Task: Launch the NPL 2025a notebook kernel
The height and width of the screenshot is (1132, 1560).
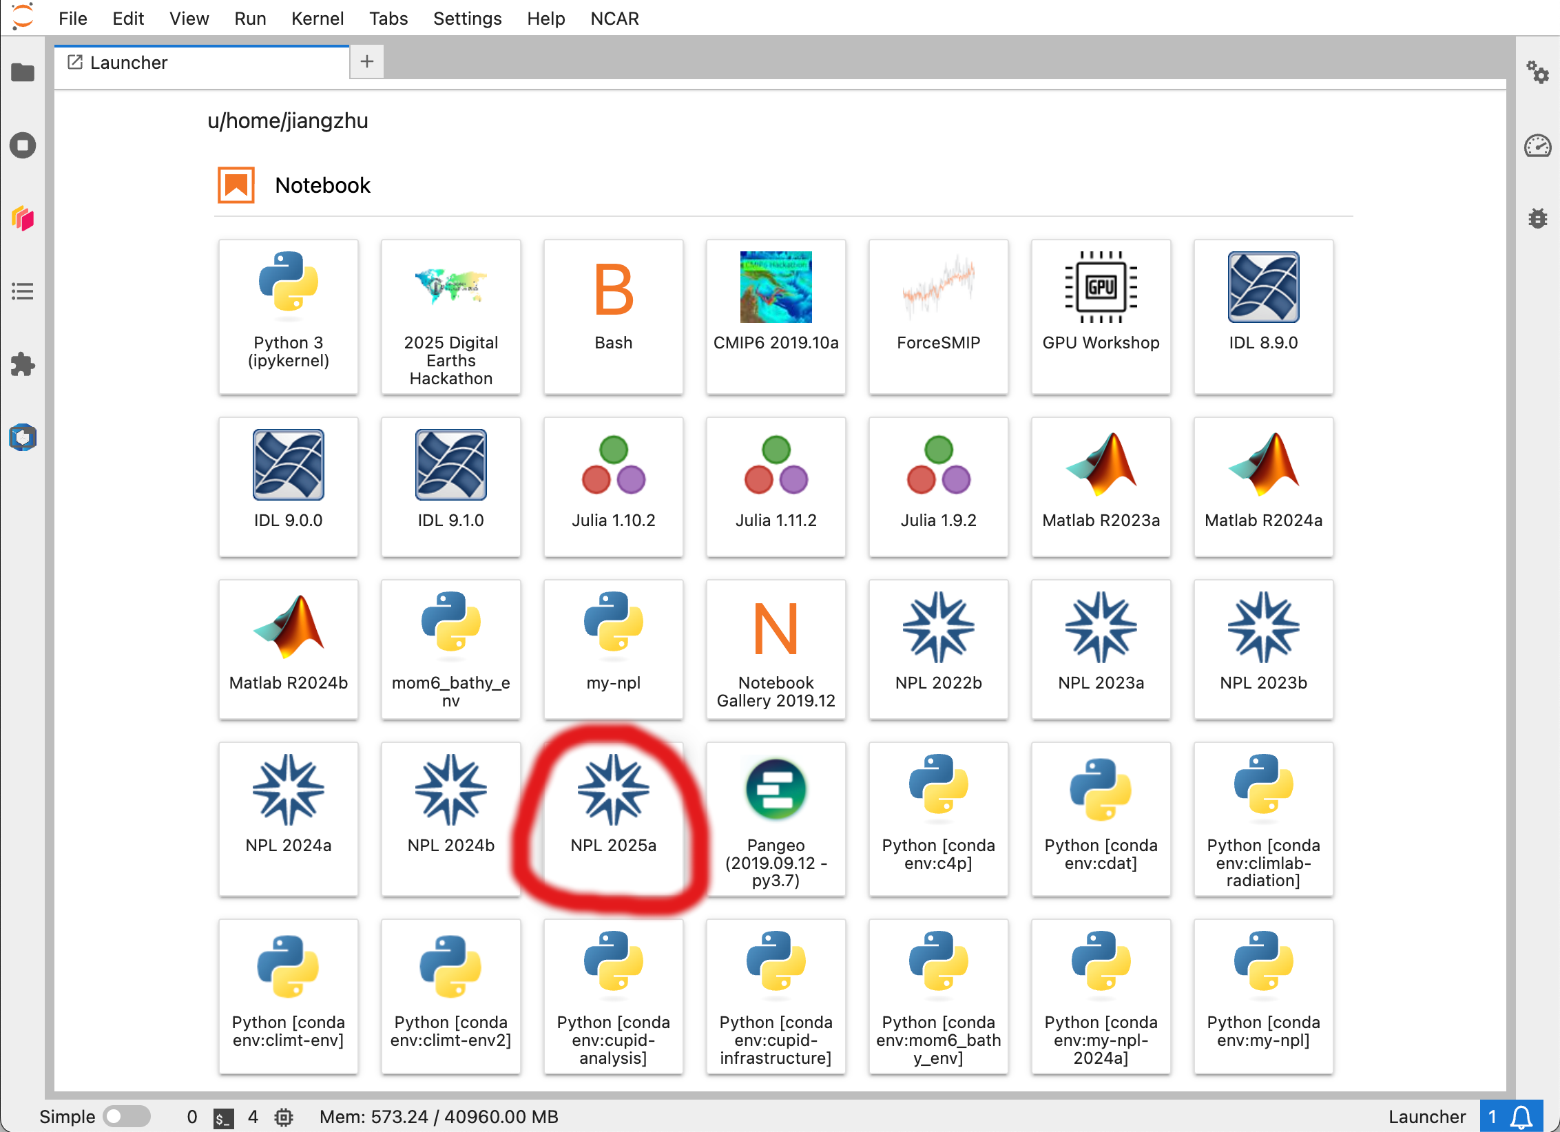Action: point(613,818)
